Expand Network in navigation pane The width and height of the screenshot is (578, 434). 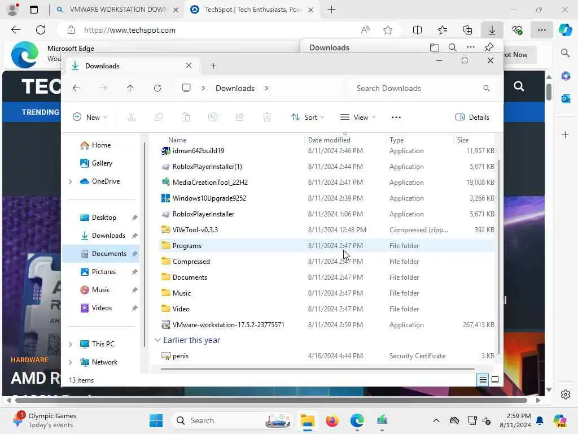(71, 362)
